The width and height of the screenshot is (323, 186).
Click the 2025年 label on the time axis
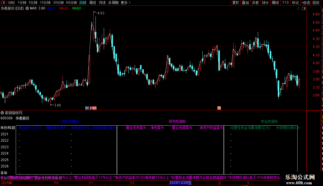click(7, 183)
